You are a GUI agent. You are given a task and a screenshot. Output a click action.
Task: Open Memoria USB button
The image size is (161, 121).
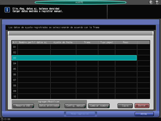[x=23, y=106]
